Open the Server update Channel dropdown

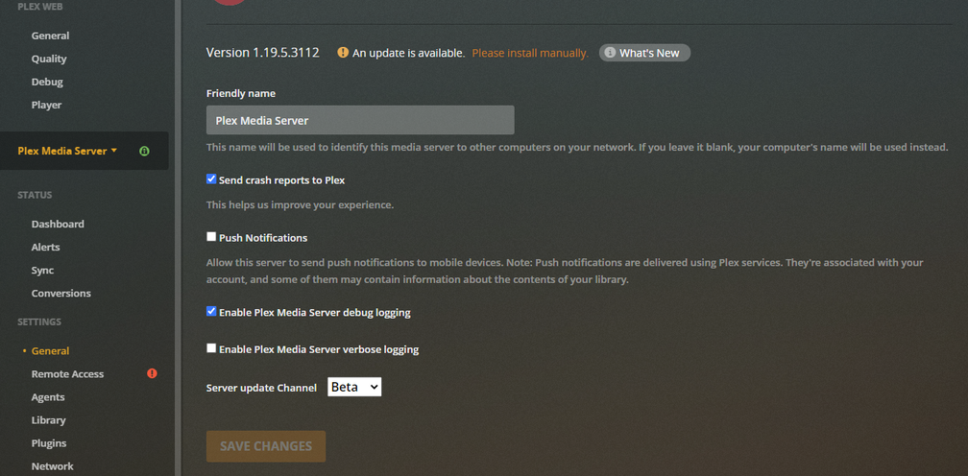tap(354, 387)
